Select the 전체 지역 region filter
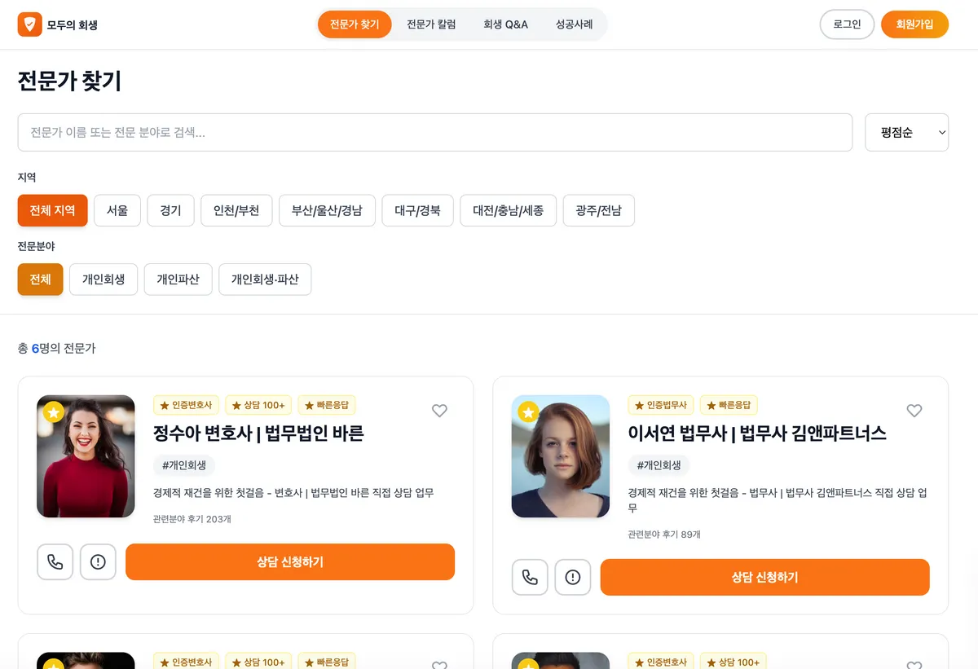 click(52, 210)
